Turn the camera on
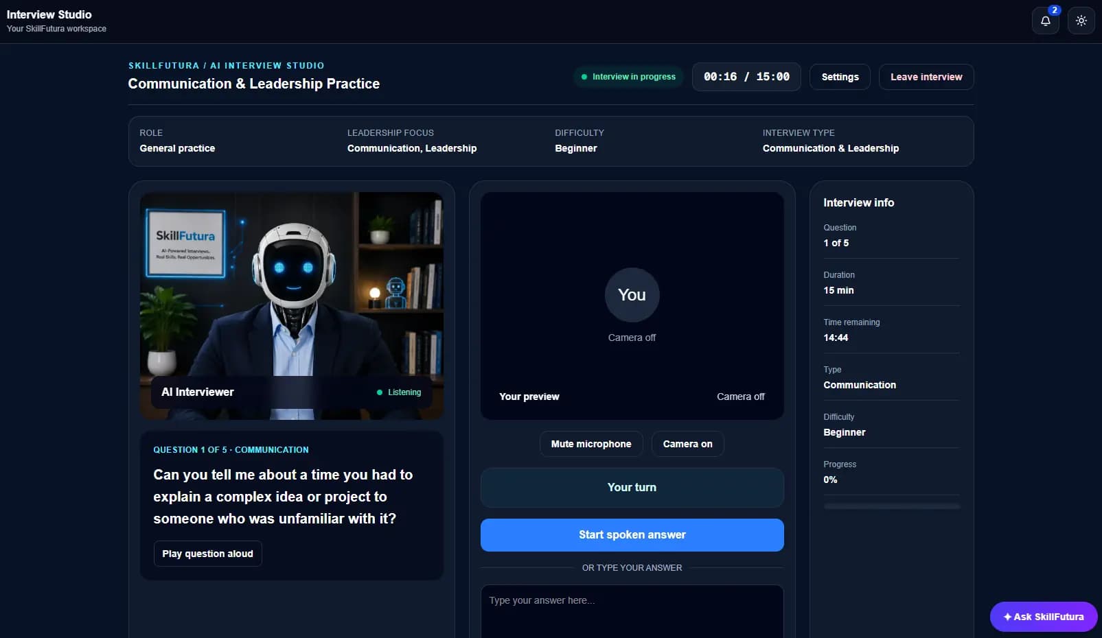 [x=687, y=444]
